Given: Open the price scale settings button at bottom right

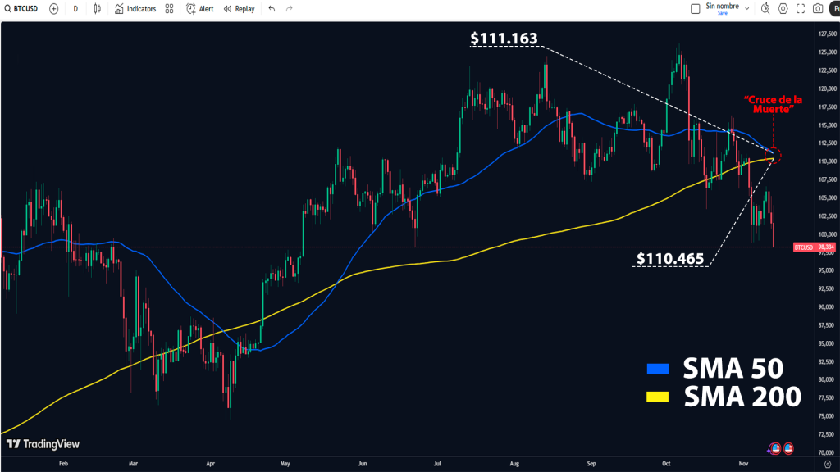Looking at the screenshot, I should [x=827, y=465].
